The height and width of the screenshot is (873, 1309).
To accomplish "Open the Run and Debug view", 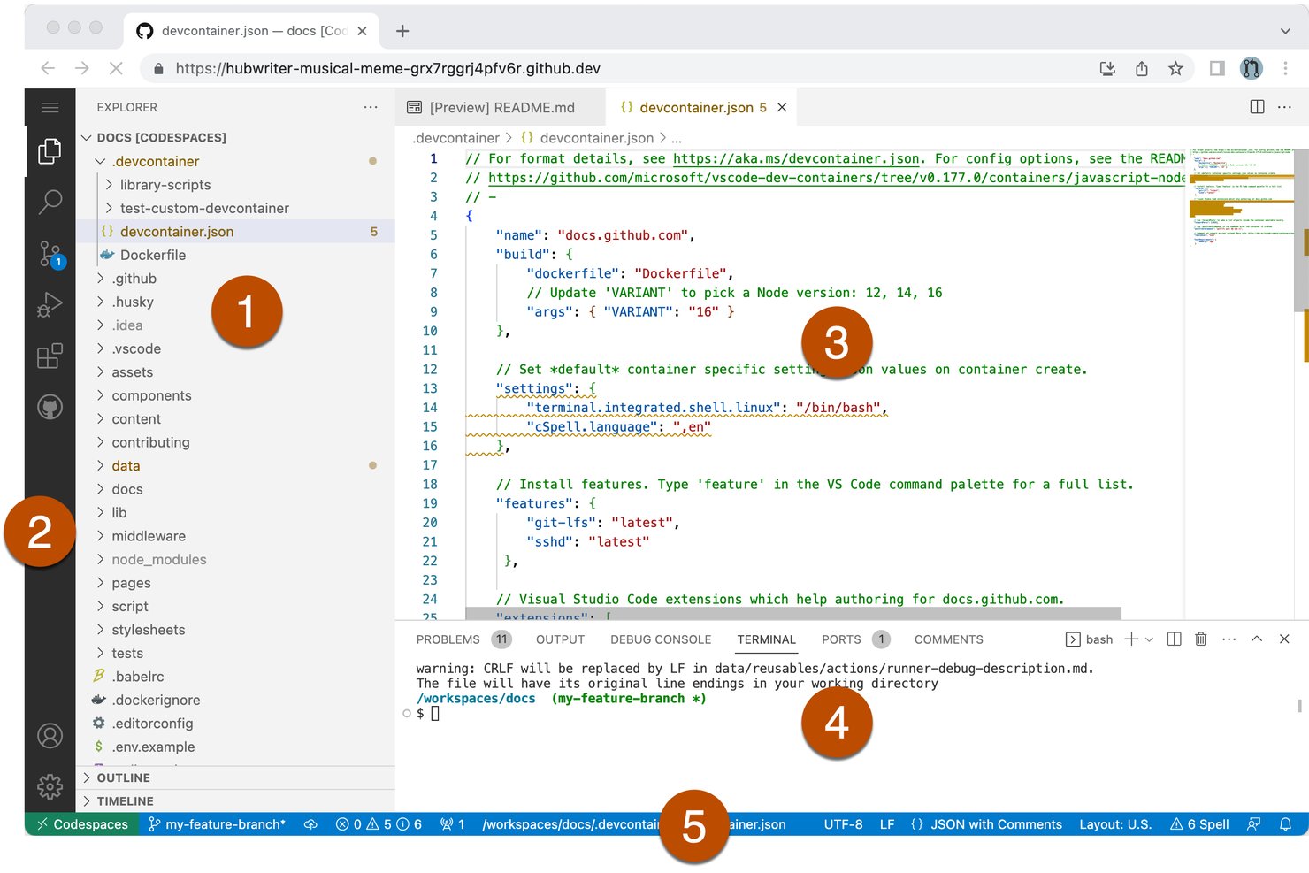I will [50, 304].
